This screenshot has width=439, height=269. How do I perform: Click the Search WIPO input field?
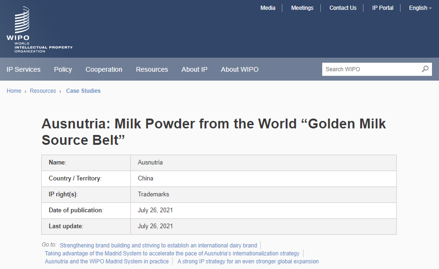(x=371, y=69)
